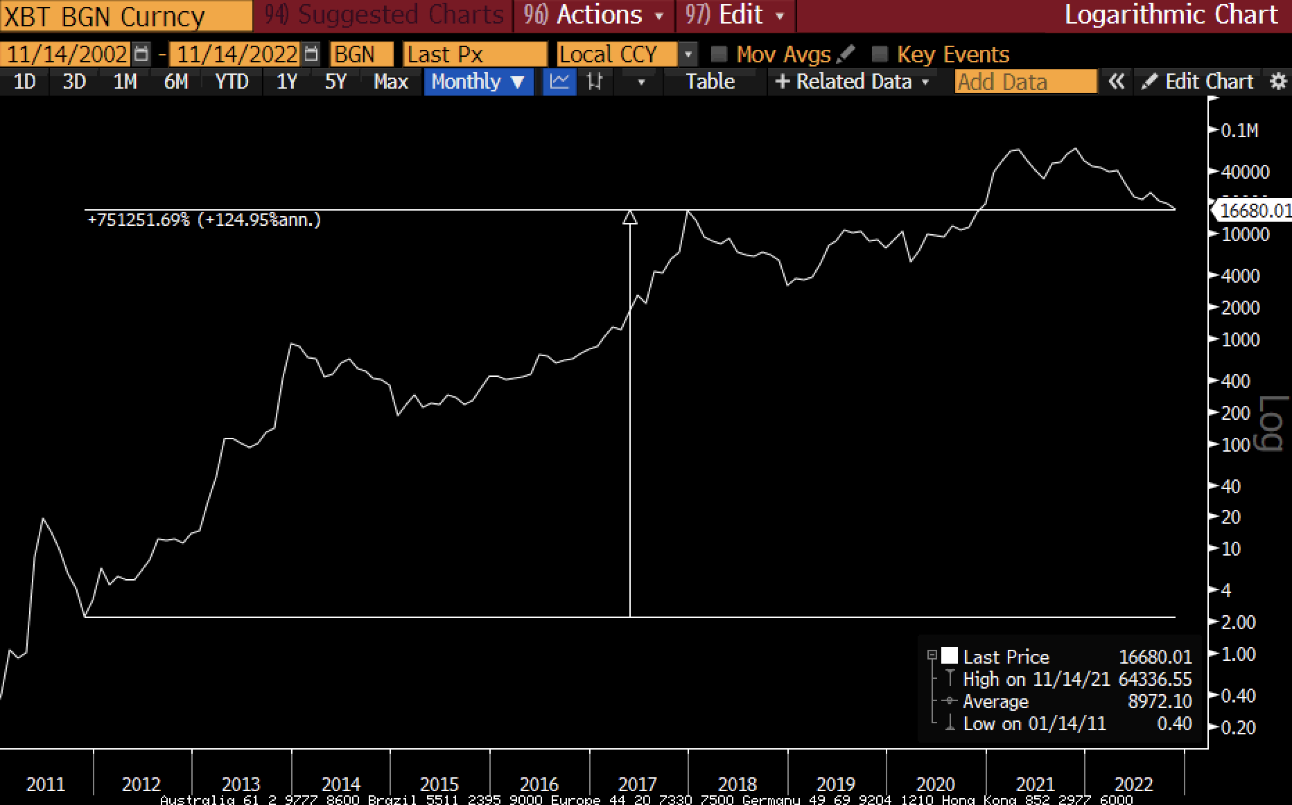Open the Monthly periodicity dropdown

(x=478, y=82)
